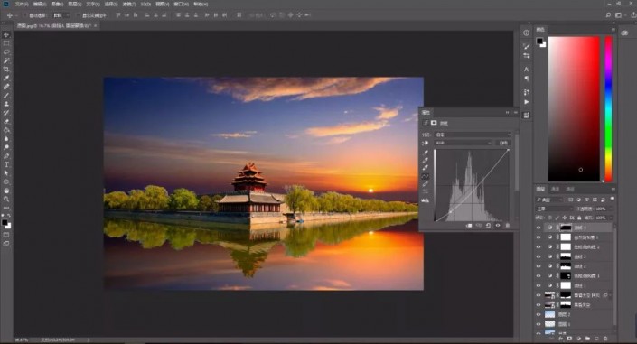Click the rainbow hue slider strip

pyautogui.click(x=609, y=109)
